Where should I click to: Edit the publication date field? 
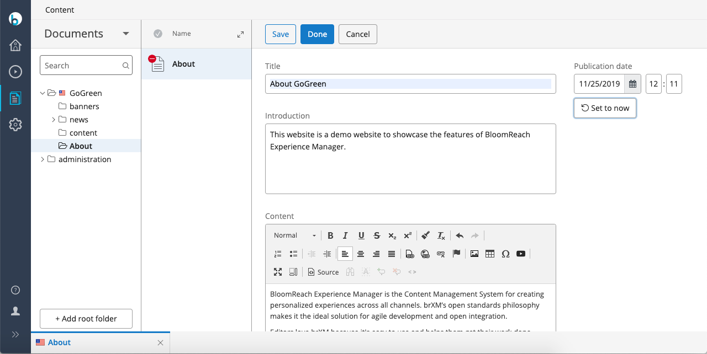pyautogui.click(x=600, y=84)
